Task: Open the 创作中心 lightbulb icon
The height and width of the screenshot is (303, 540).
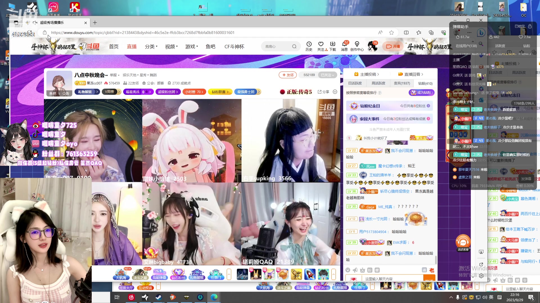Action: click(357, 46)
